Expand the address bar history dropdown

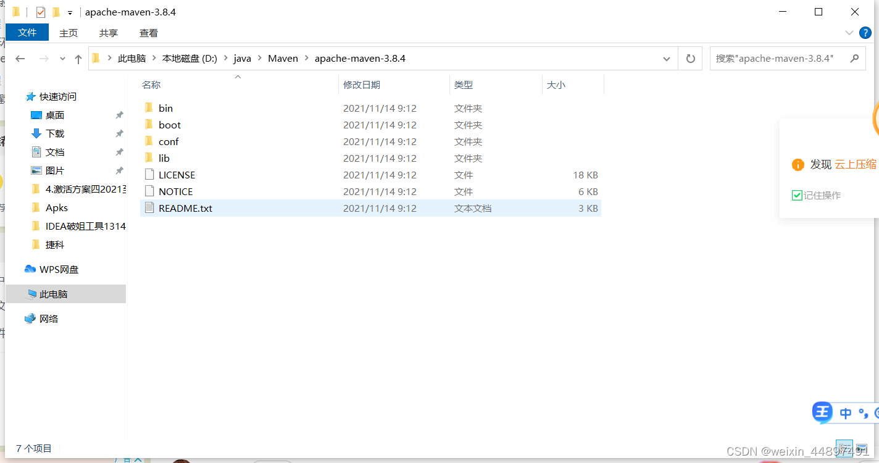pyautogui.click(x=667, y=59)
